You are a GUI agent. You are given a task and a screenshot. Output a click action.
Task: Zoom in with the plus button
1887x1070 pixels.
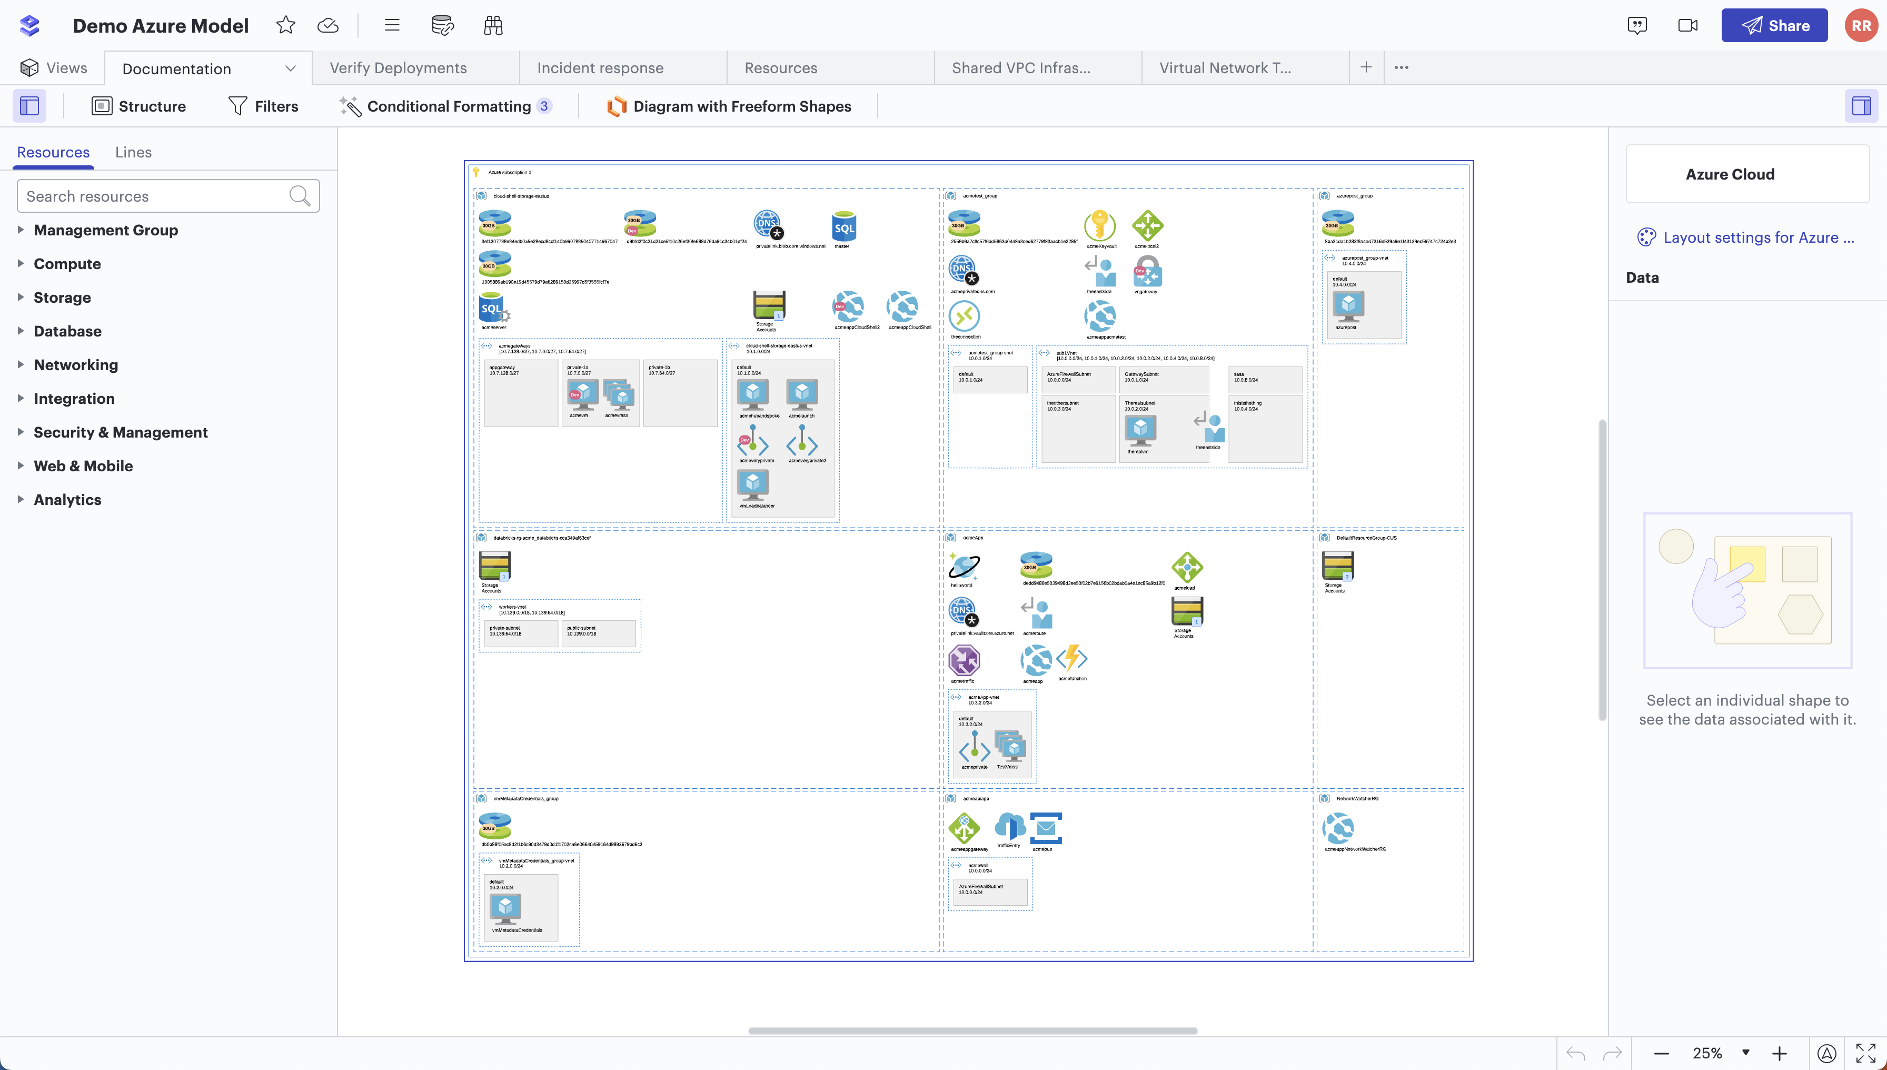[1779, 1054]
